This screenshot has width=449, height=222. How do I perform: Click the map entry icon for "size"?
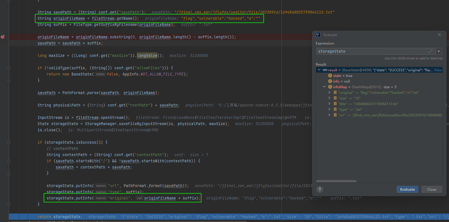(335, 98)
